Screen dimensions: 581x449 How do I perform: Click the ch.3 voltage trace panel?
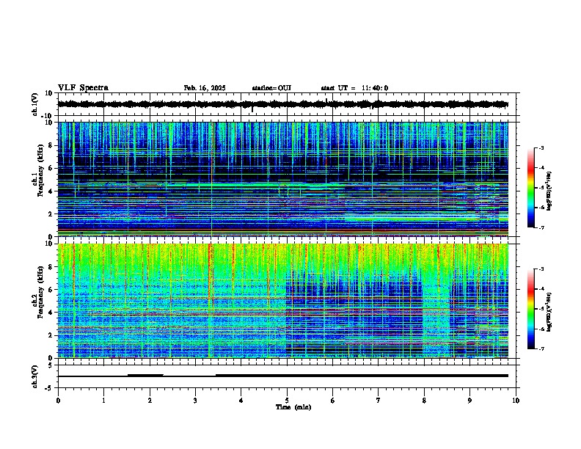click(287, 376)
